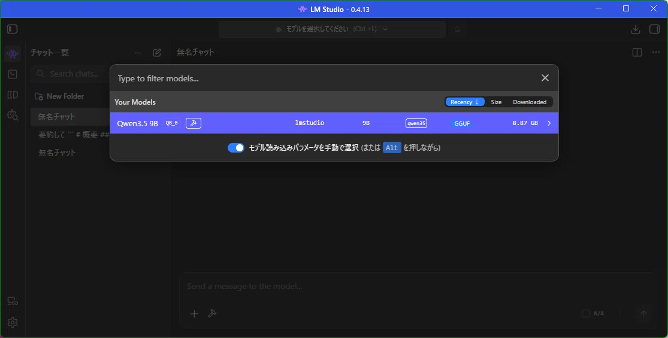Click the qwen35 architecture badge

(416, 123)
